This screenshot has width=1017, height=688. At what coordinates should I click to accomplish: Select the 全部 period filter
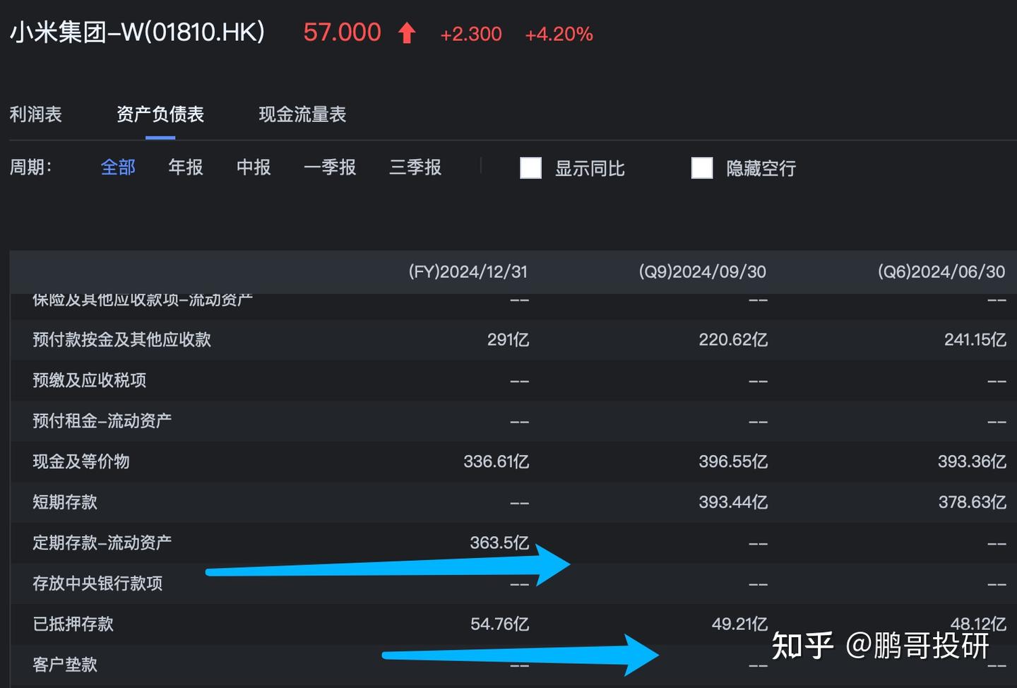click(118, 167)
